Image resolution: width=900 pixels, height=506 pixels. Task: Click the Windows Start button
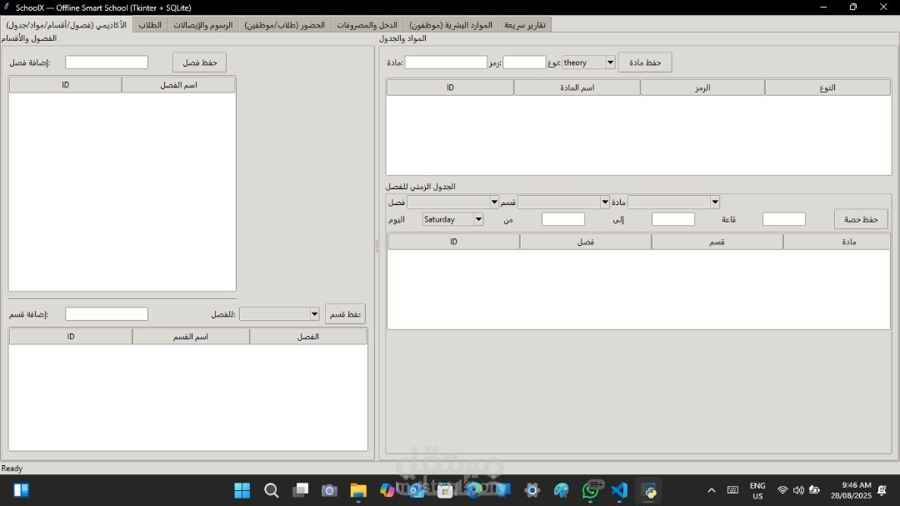tap(241, 490)
